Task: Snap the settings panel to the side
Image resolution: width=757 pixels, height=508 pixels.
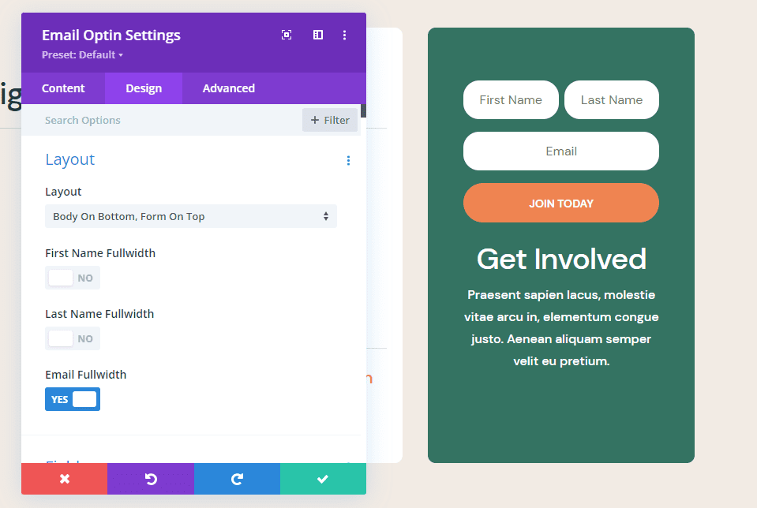Action: click(x=317, y=35)
